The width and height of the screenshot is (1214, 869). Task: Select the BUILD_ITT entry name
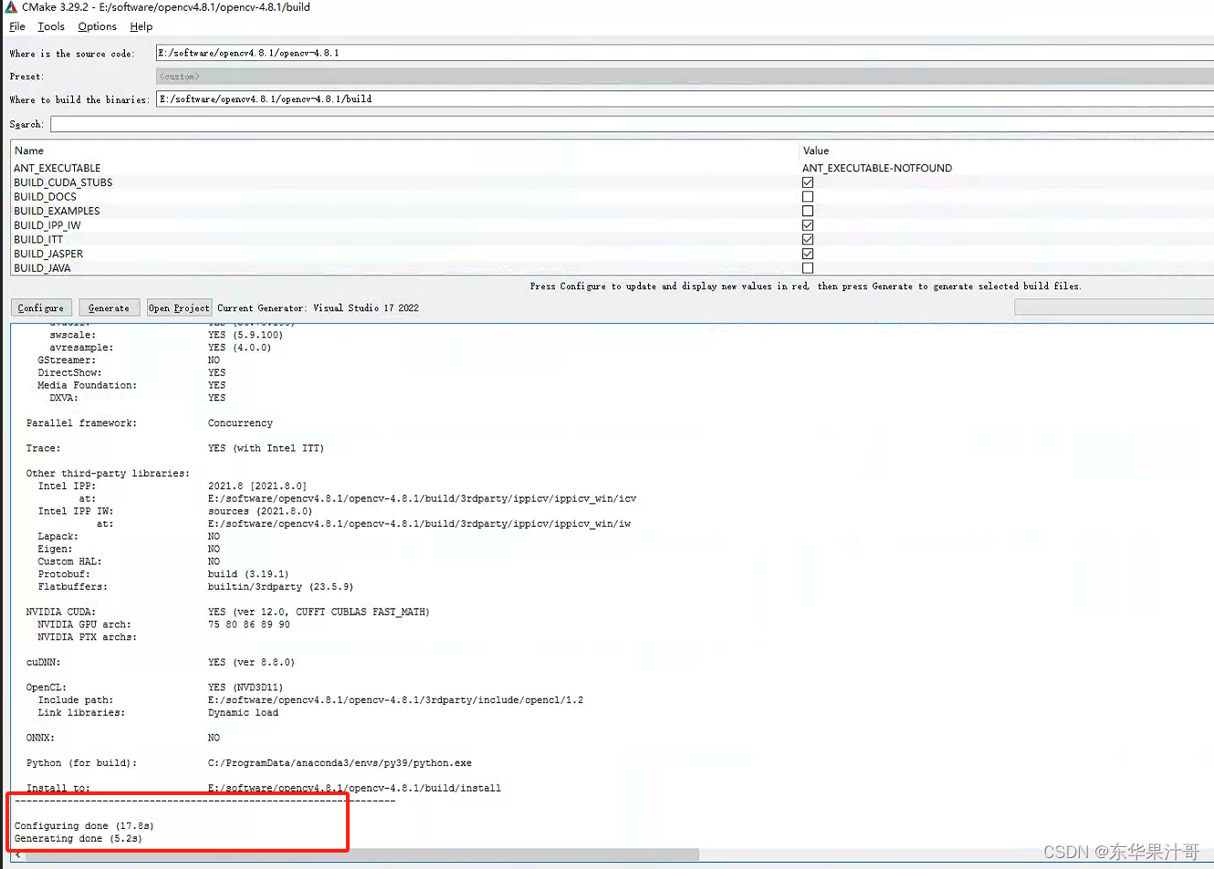(38, 239)
